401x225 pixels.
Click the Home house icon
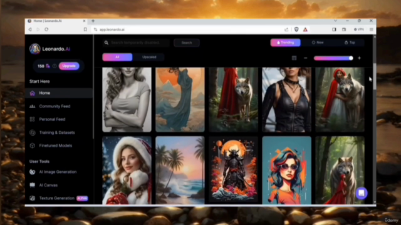pos(32,93)
